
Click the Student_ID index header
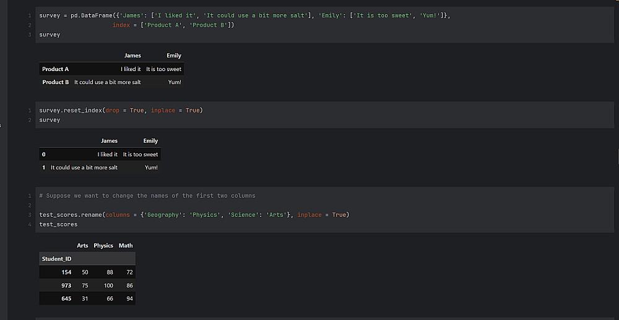[x=56, y=258]
